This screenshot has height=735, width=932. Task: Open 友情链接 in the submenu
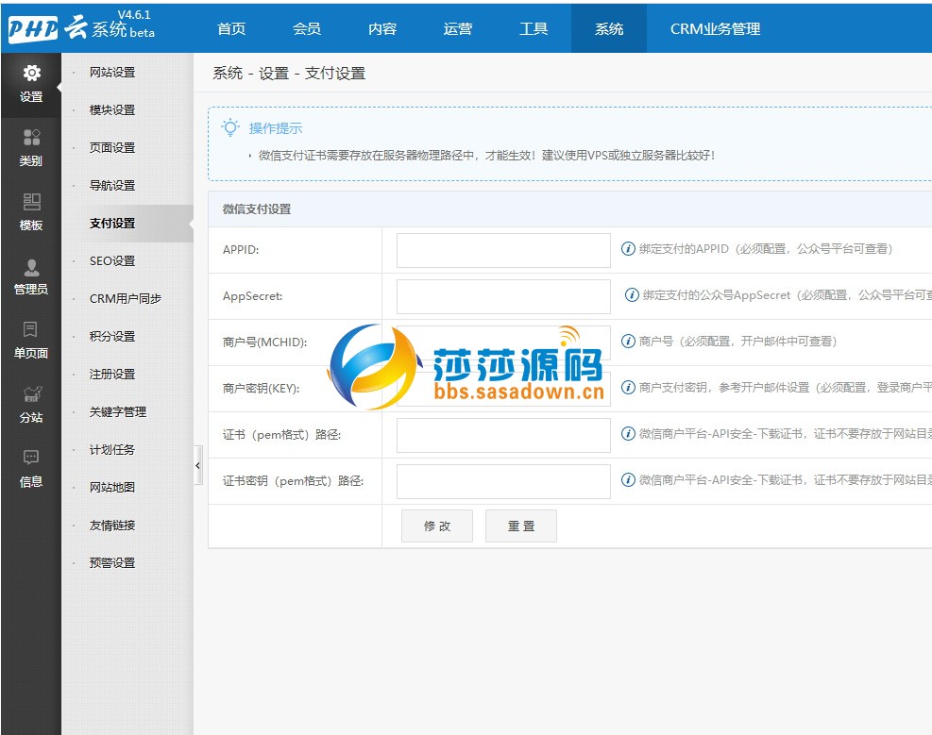(x=112, y=525)
